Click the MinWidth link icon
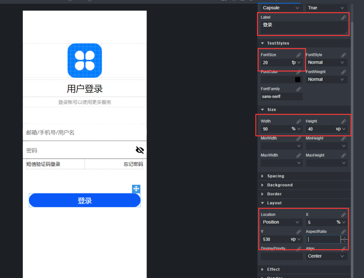 (299, 138)
